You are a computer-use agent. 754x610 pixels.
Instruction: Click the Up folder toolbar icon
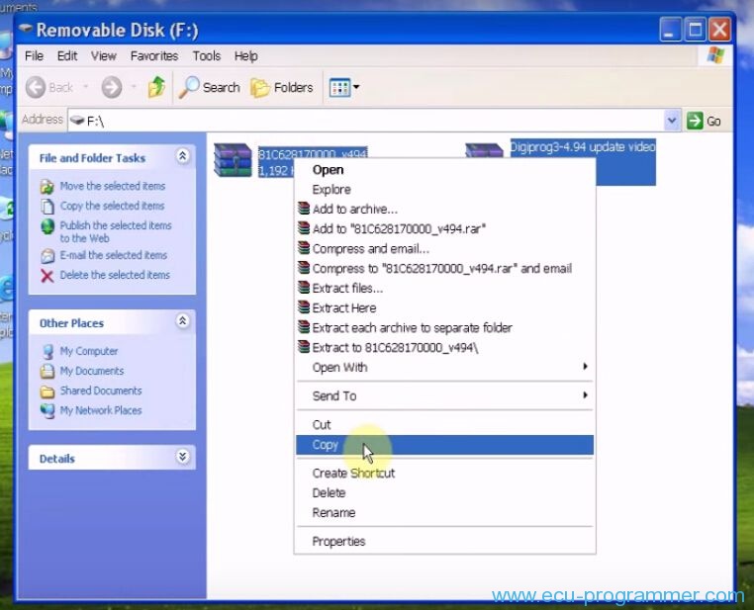[x=156, y=87]
